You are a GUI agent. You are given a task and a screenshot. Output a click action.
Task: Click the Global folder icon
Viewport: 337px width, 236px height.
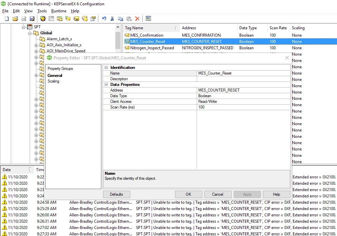(36, 33)
